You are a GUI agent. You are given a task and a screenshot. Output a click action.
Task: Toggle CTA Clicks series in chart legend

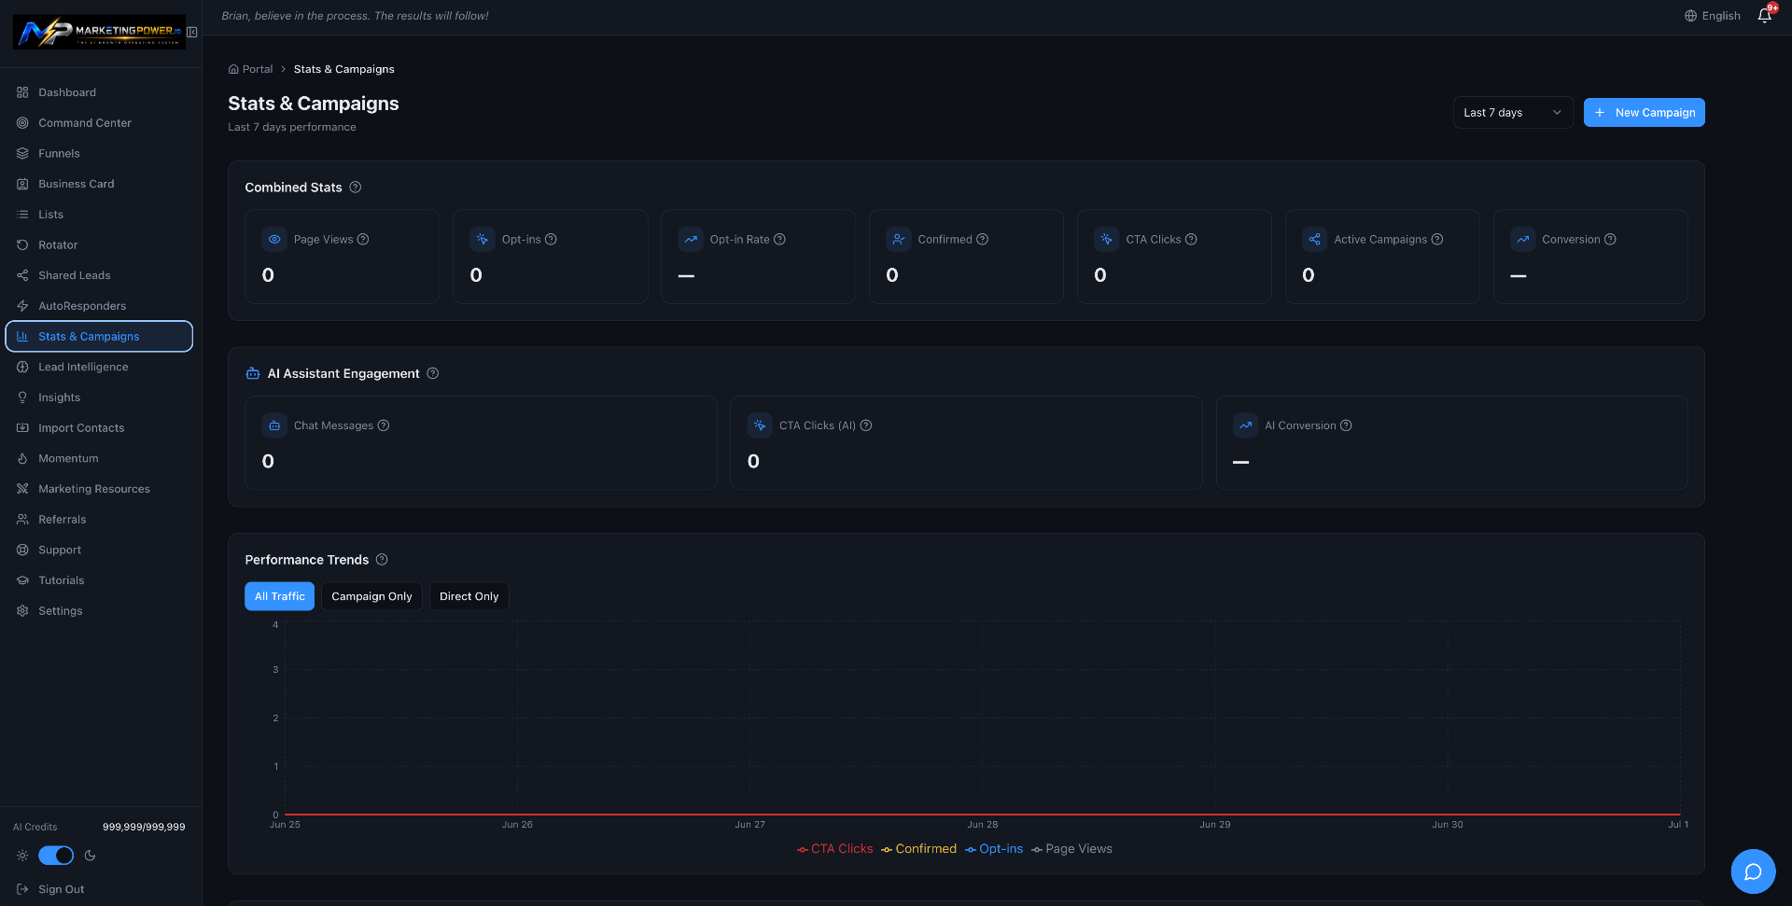pyautogui.click(x=834, y=849)
